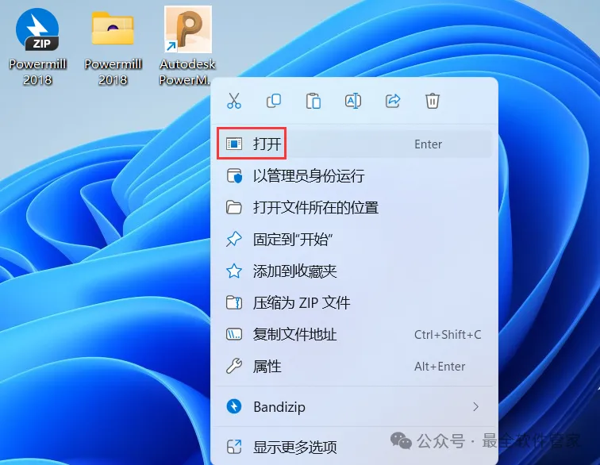Click the Share arrow icon
Image resolution: width=600 pixels, height=465 pixels.
point(393,101)
